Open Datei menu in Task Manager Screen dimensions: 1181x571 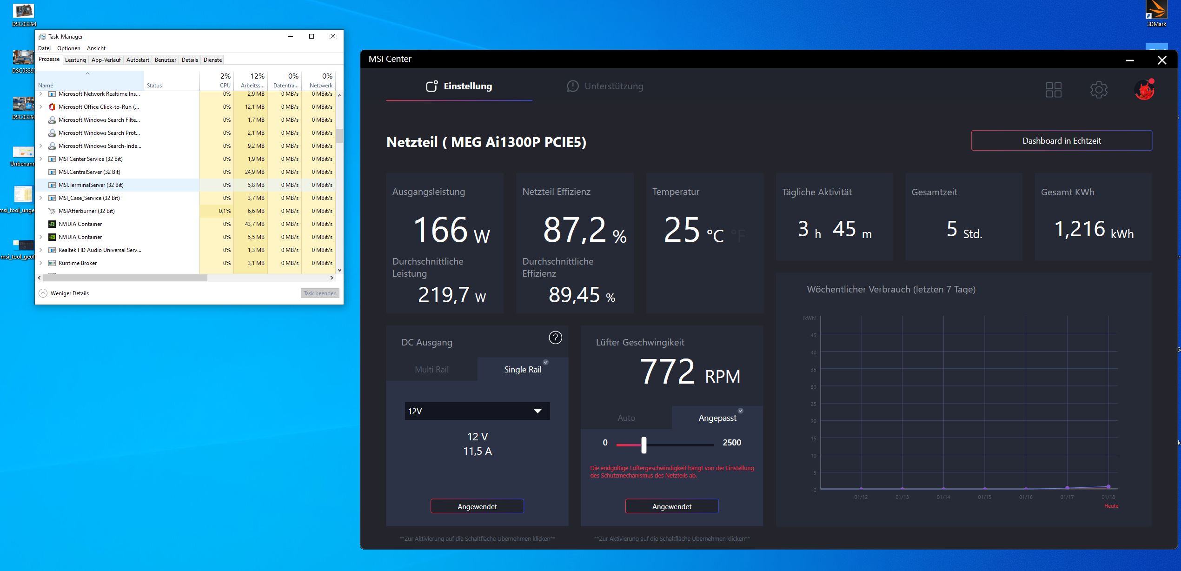(44, 48)
